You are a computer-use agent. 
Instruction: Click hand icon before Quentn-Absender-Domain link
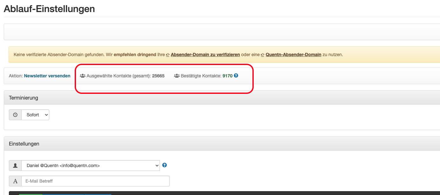pos(263,55)
